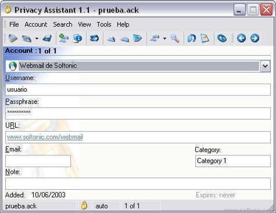This screenshot has width=276, height=213.
Task: Maximize the Privacy Assistant window
Action: [253, 10]
